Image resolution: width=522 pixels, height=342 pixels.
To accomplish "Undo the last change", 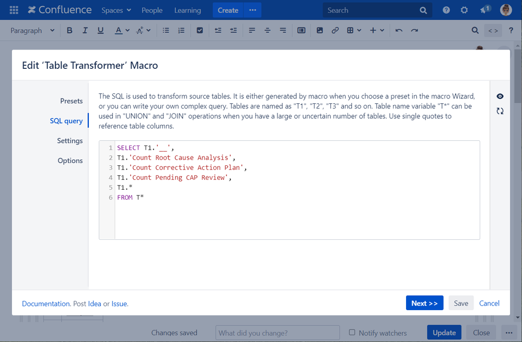I will point(399,31).
